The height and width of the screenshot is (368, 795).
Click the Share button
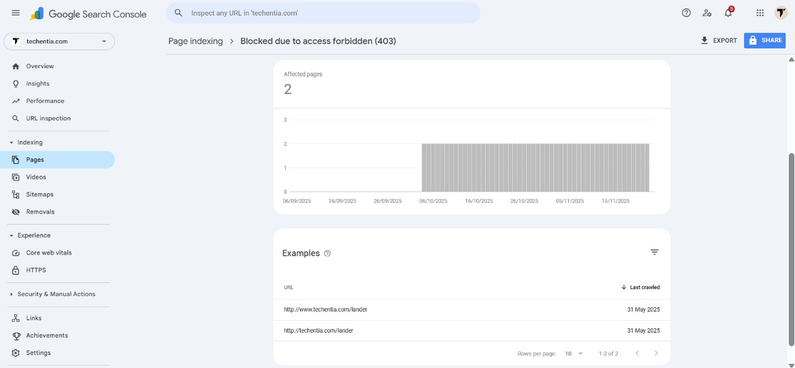pos(765,40)
